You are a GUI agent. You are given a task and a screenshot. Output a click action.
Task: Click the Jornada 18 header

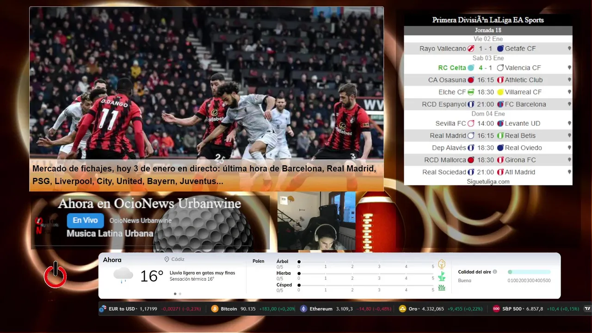[488, 31]
